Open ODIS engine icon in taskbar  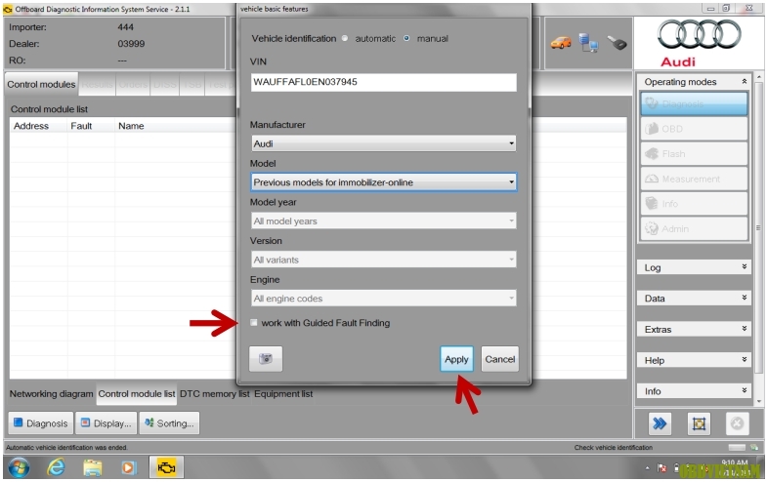click(168, 468)
